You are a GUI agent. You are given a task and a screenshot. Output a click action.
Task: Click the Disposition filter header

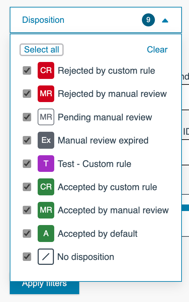pos(96,20)
